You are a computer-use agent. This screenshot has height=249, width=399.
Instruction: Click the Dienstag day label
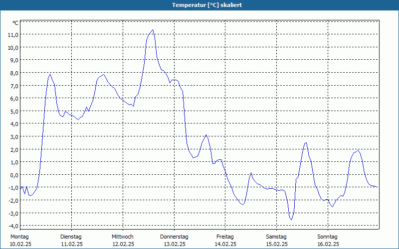tap(71, 237)
